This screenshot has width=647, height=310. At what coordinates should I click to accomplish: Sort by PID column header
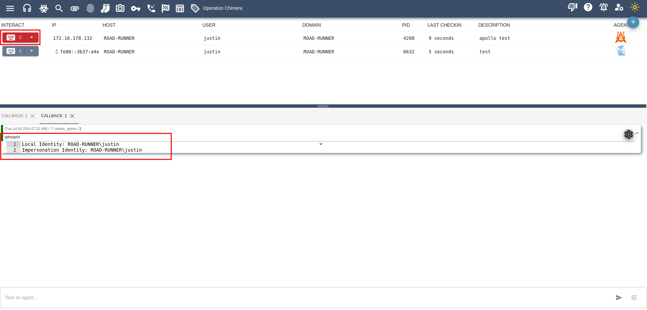coord(406,25)
